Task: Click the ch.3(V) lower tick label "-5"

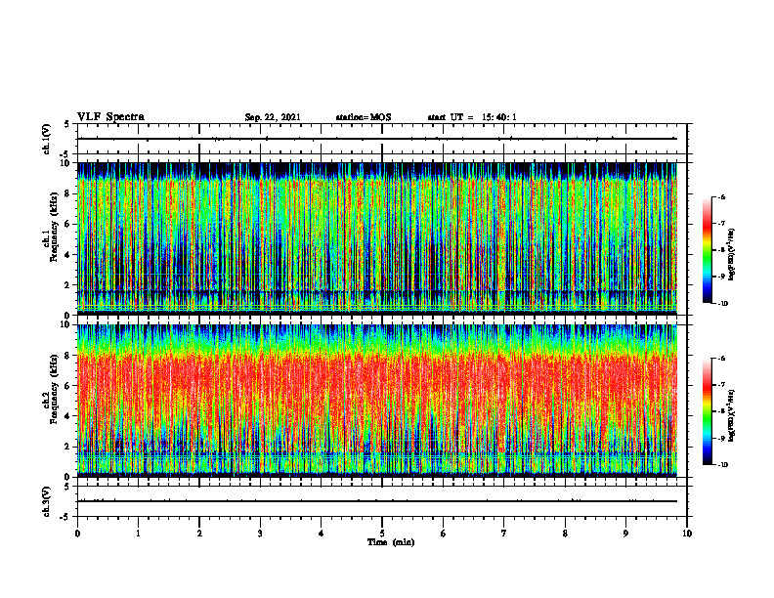Action: pyautogui.click(x=66, y=517)
